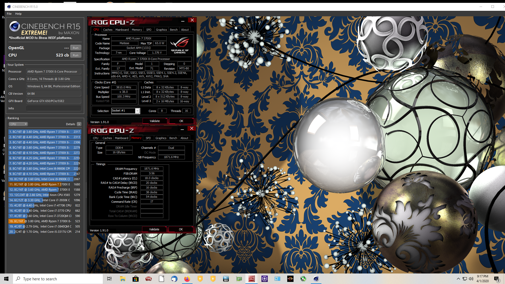Open the volume control tray icon
This screenshot has height=284, width=505.
click(471, 279)
